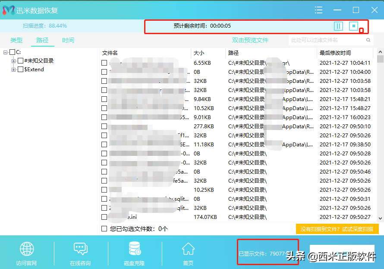Viewport: 384px width, 269px height.
Task: Click the file name filter input field
Action: [x=327, y=40]
